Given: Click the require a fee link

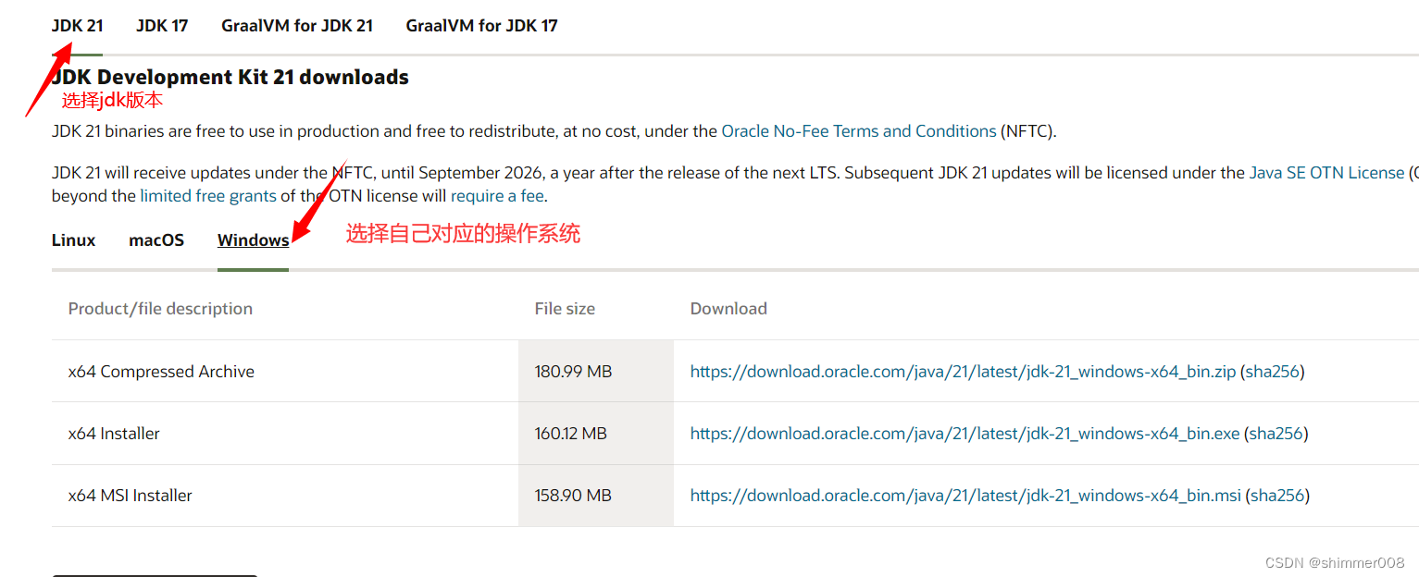Looking at the screenshot, I should coord(497,195).
